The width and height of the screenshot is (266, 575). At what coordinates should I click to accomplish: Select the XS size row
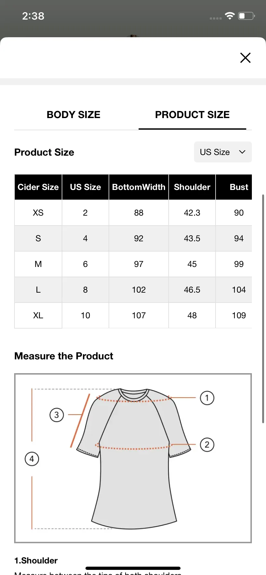click(133, 213)
